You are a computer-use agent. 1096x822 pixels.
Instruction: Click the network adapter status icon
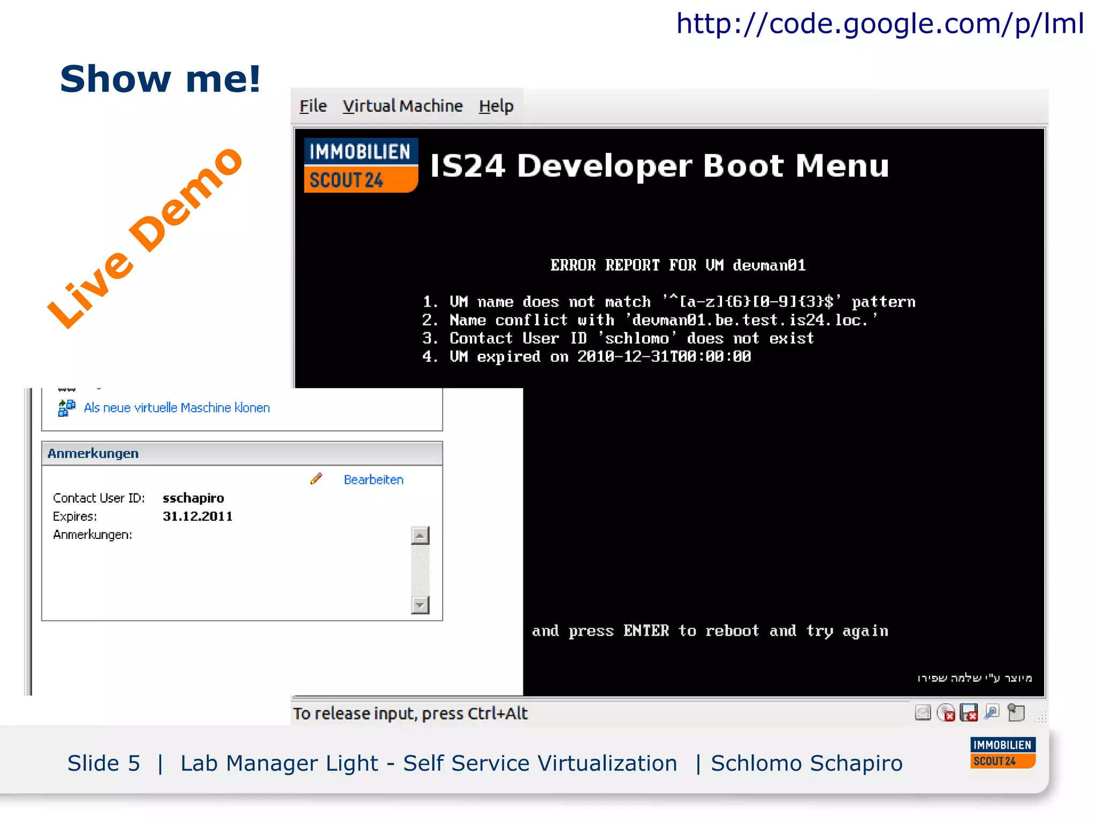click(992, 712)
